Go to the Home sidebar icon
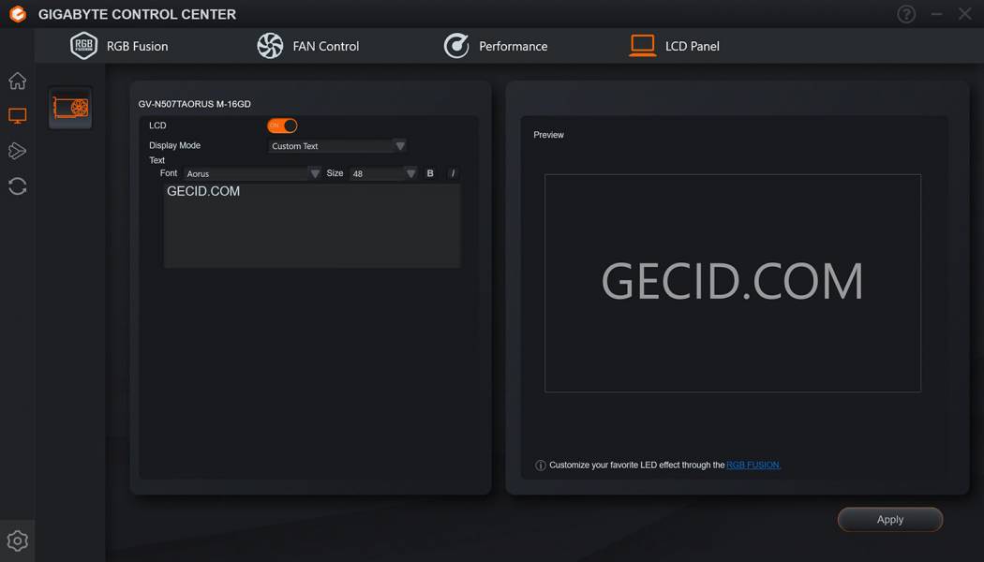 [18, 81]
